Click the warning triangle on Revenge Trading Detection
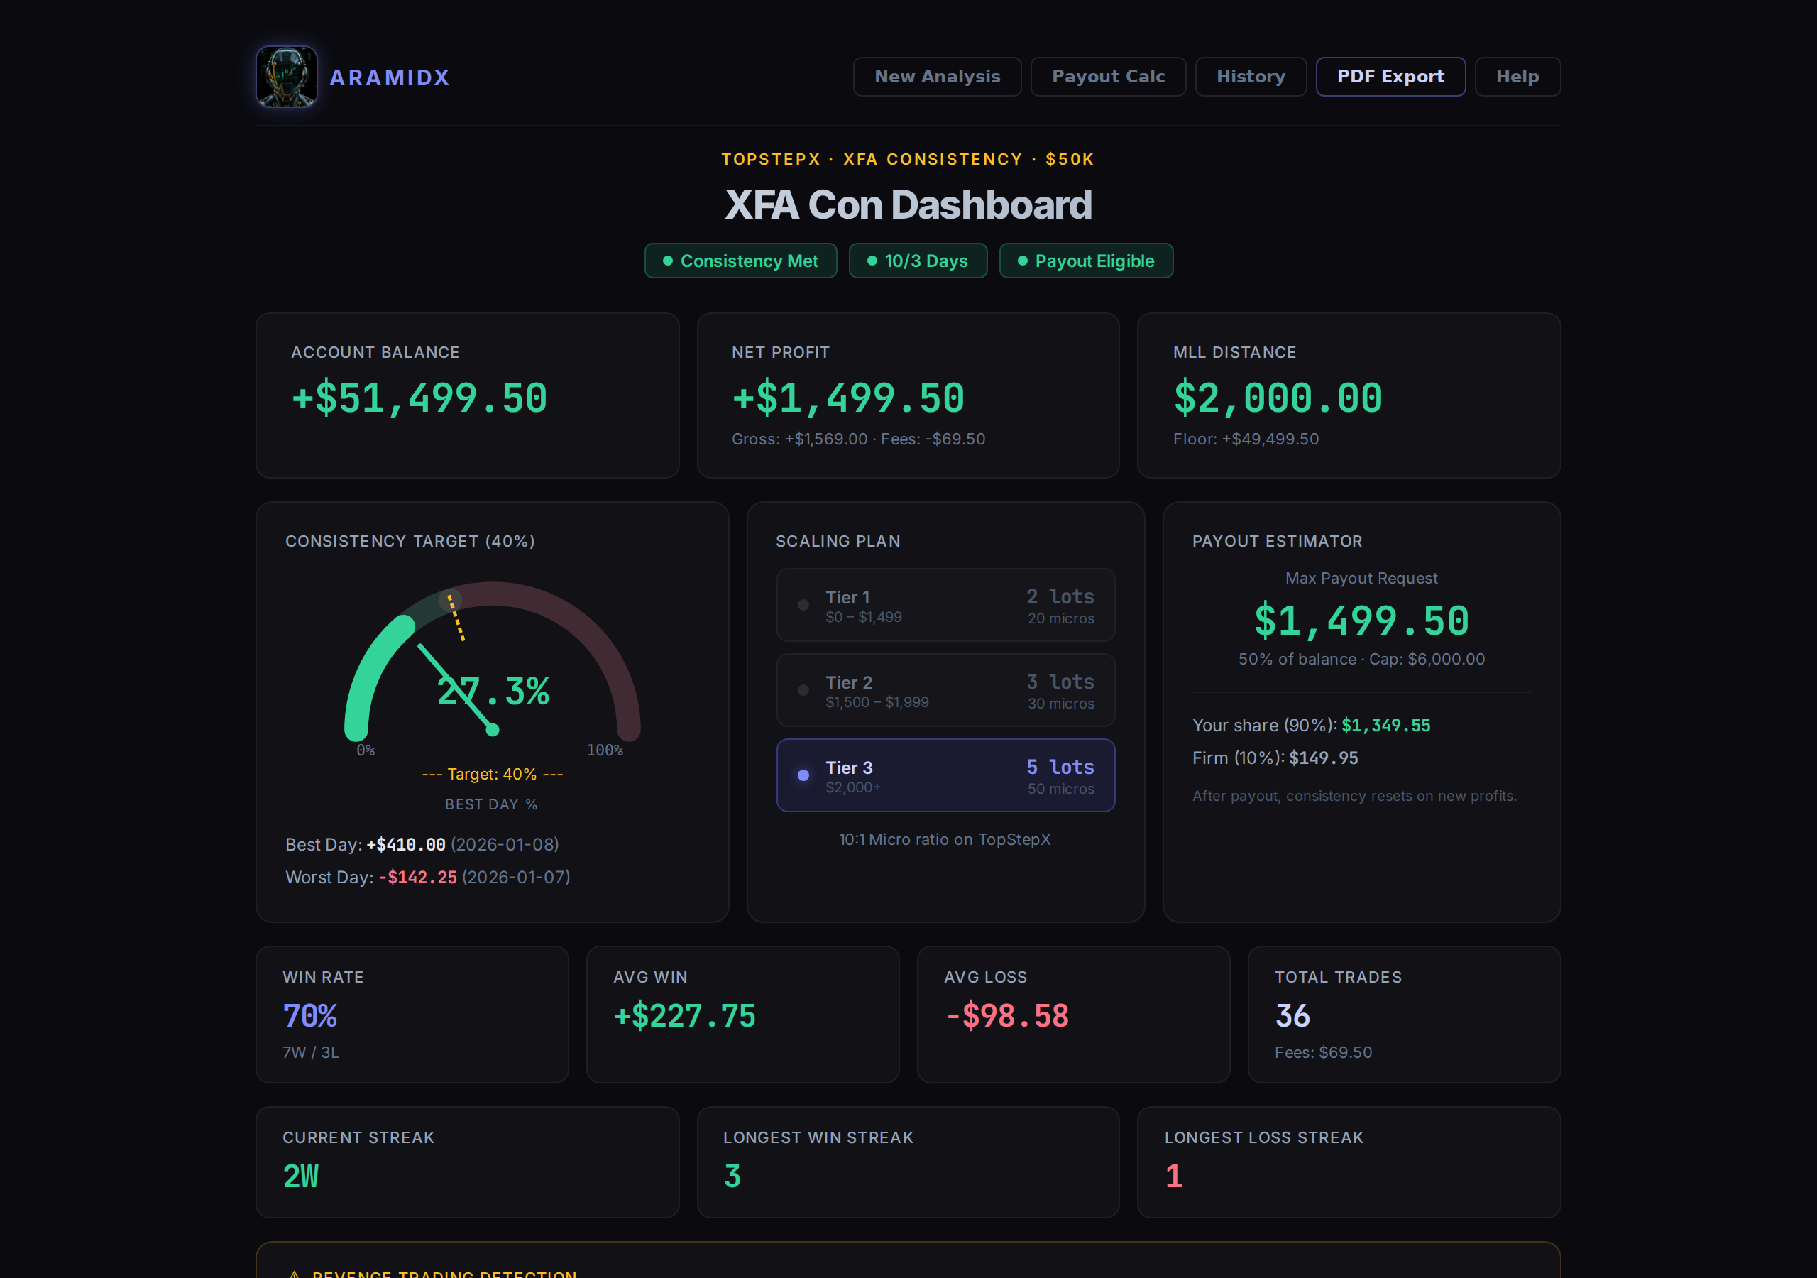 pos(296,1272)
